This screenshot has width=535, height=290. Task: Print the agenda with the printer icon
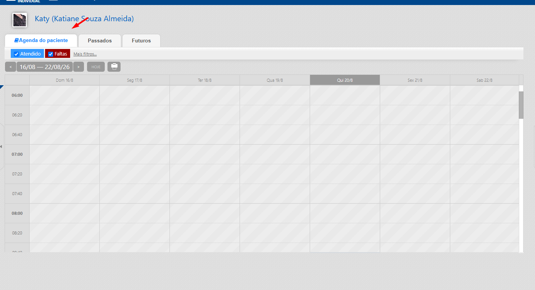point(114,67)
